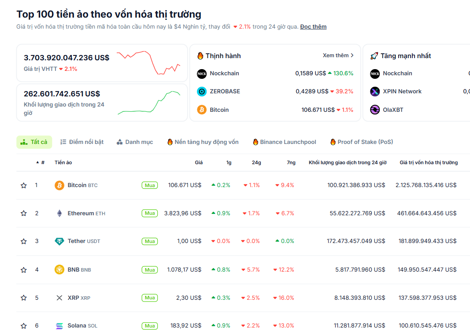Image resolution: width=470 pixels, height=335 pixels.
Task: Sort table by rank # column
Action: coord(42,162)
